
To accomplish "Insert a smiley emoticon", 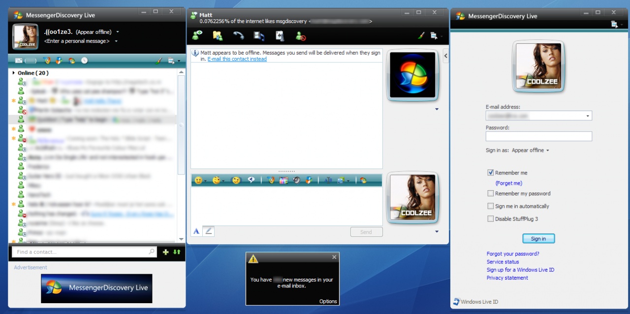I will tap(198, 180).
